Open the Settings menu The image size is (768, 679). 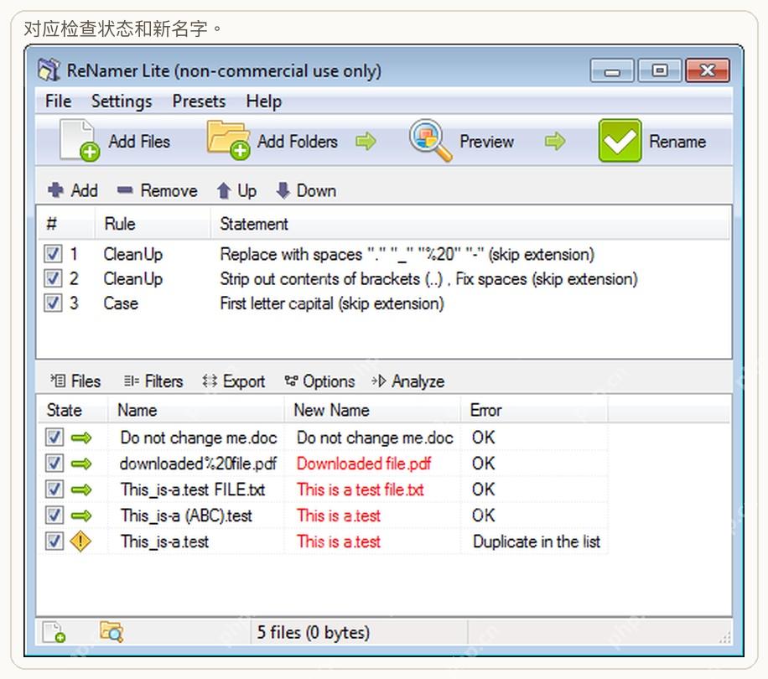click(x=122, y=101)
